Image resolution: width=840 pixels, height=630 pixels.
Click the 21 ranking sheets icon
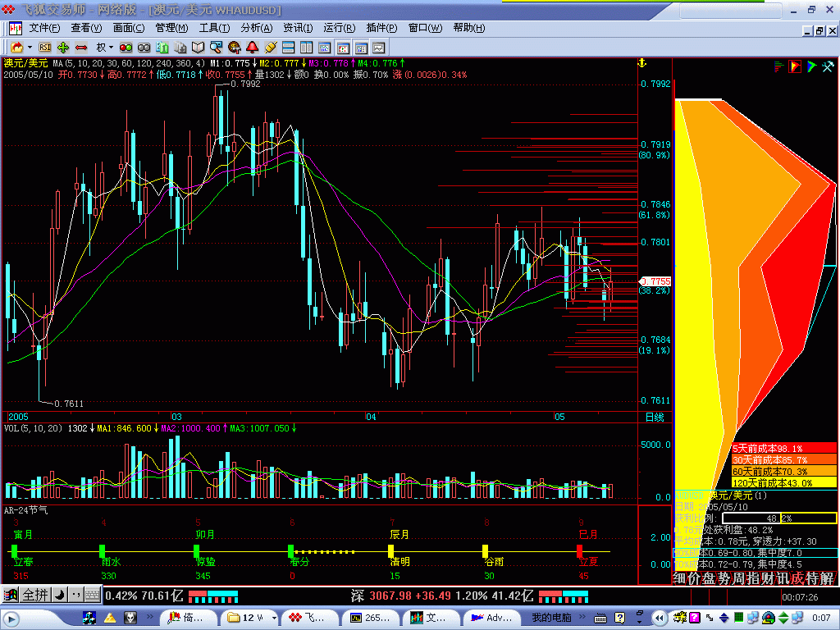(162, 48)
